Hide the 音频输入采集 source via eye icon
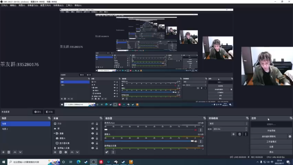Image resolution: width=293 pixels, height=165 pixels. pyautogui.click(x=93, y=148)
